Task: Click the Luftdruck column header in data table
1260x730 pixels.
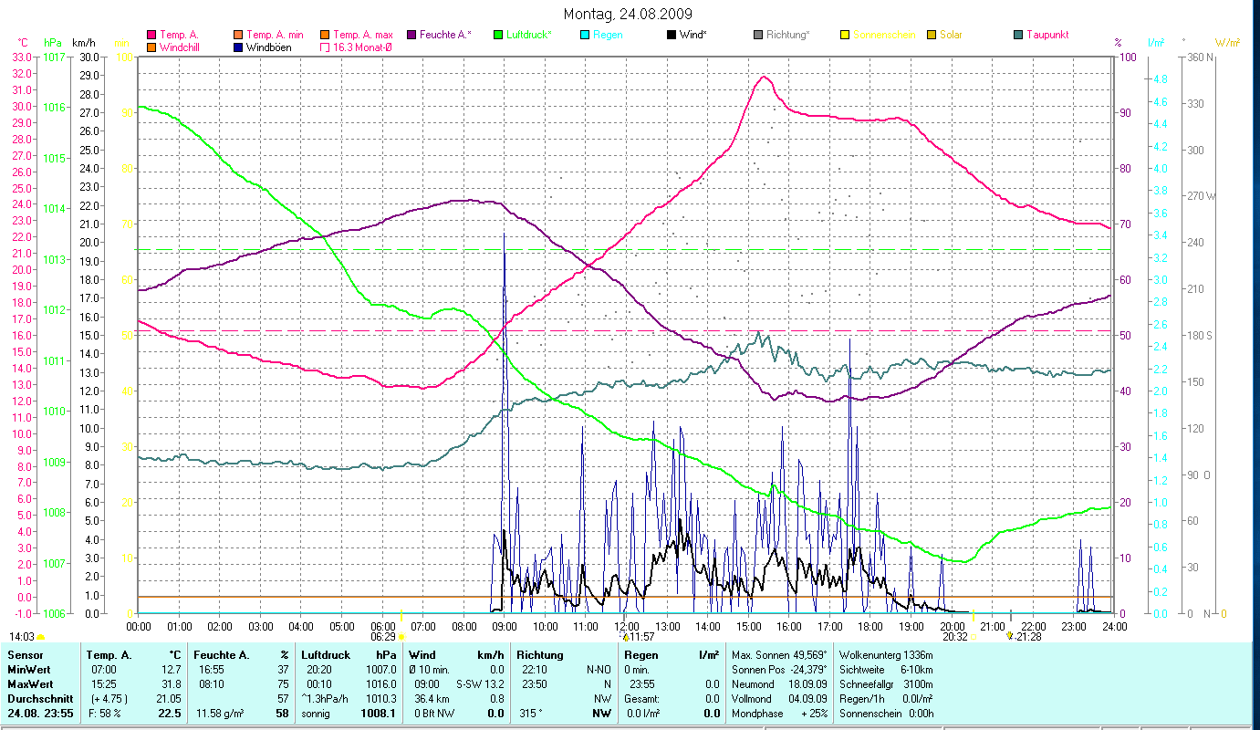Action: point(326,655)
